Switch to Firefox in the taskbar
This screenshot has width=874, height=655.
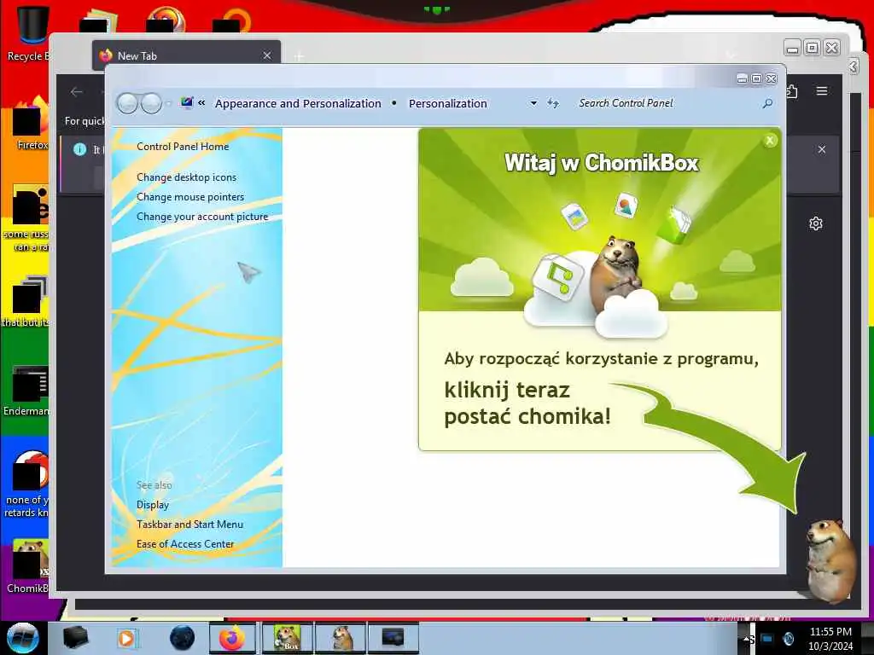pyautogui.click(x=232, y=638)
